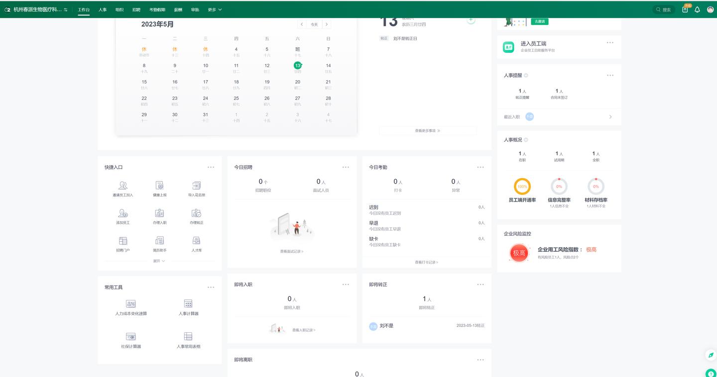Launch the 人事计算器 tool icon
The height and width of the screenshot is (377, 717).
coord(188,304)
